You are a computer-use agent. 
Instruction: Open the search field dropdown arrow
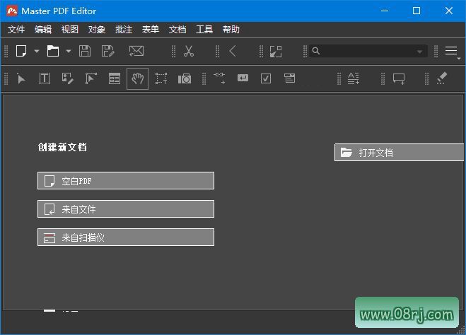419,52
